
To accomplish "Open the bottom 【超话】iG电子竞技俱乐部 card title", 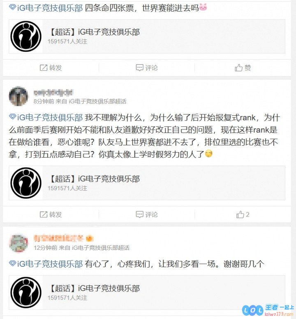I will [94, 288].
